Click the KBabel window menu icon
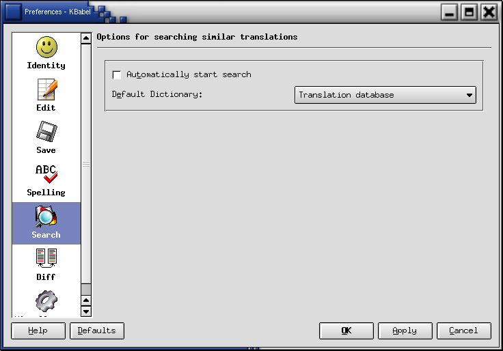The width and height of the screenshot is (503, 351). point(13,12)
